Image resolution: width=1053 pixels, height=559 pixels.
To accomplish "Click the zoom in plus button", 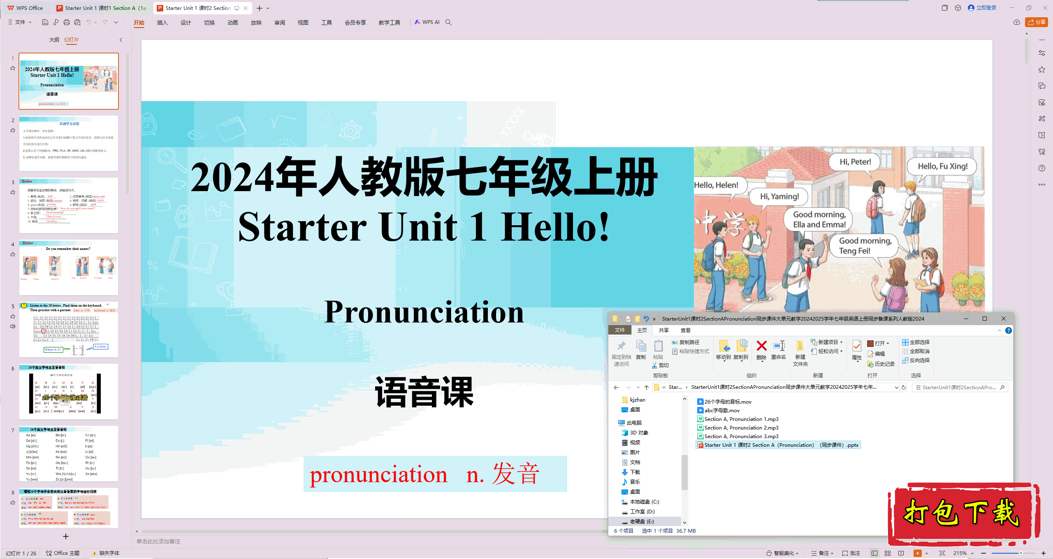I will (x=1044, y=553).
